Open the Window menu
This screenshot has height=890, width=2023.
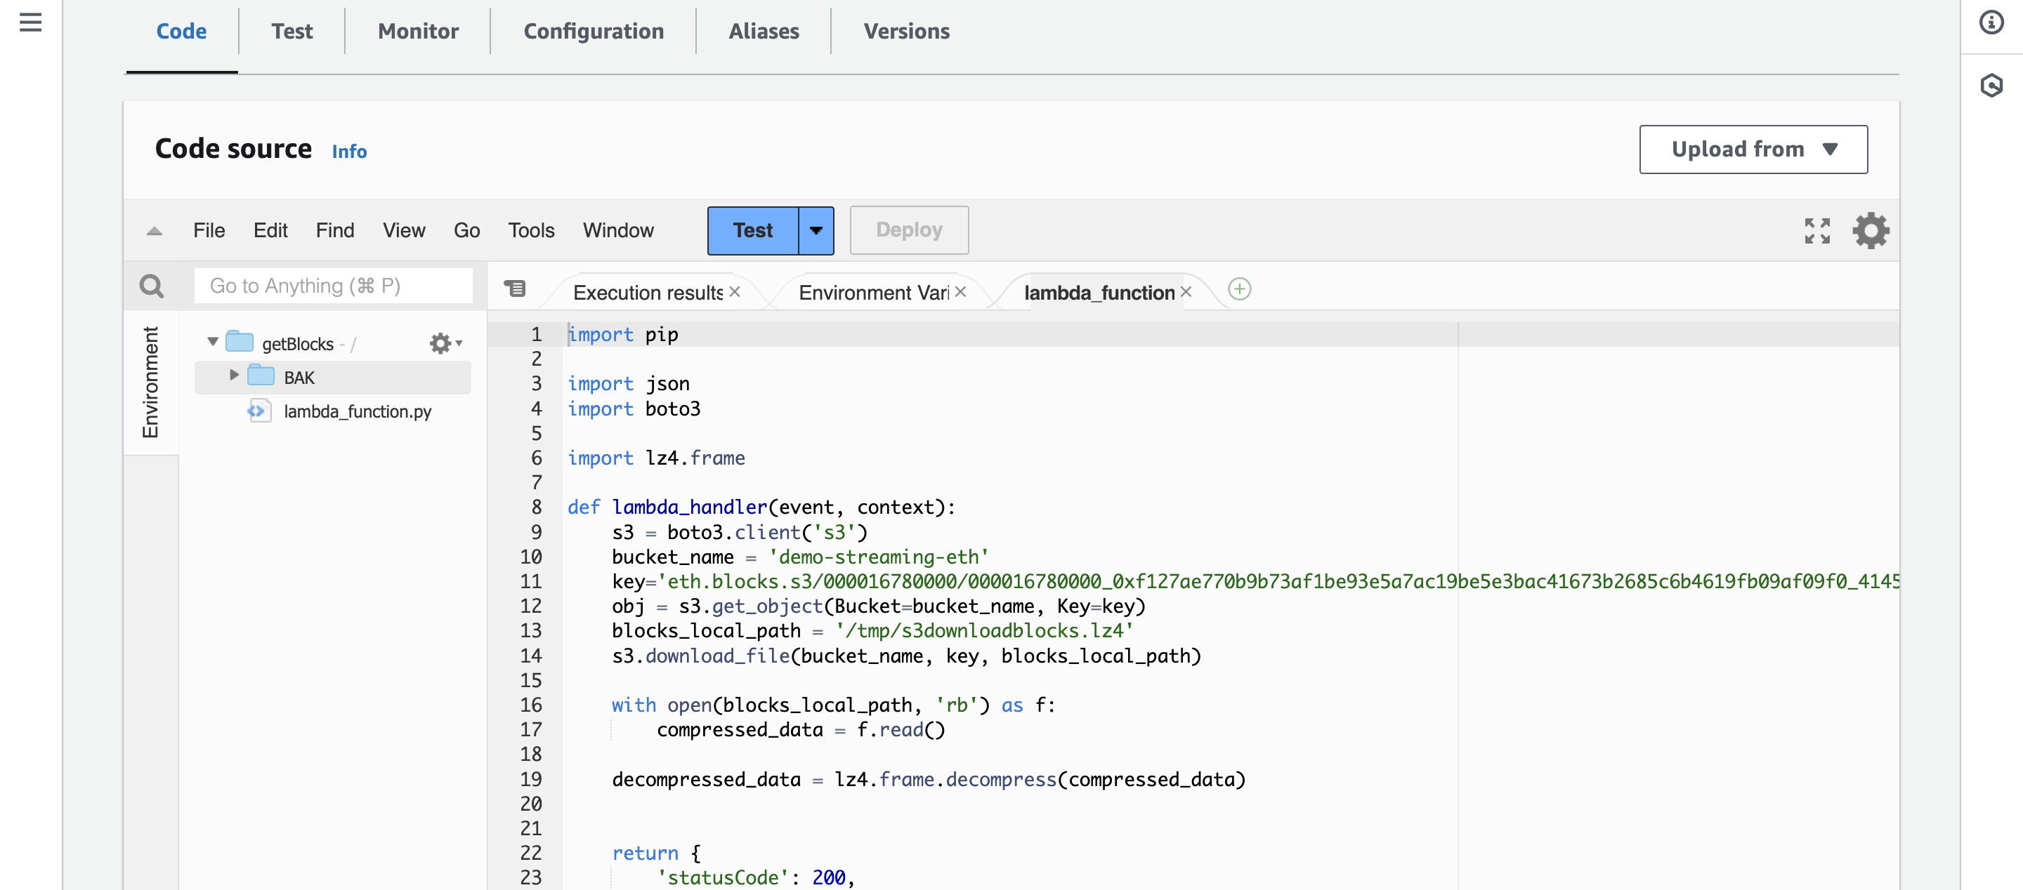pyautogui.click(x=618, y=231)
